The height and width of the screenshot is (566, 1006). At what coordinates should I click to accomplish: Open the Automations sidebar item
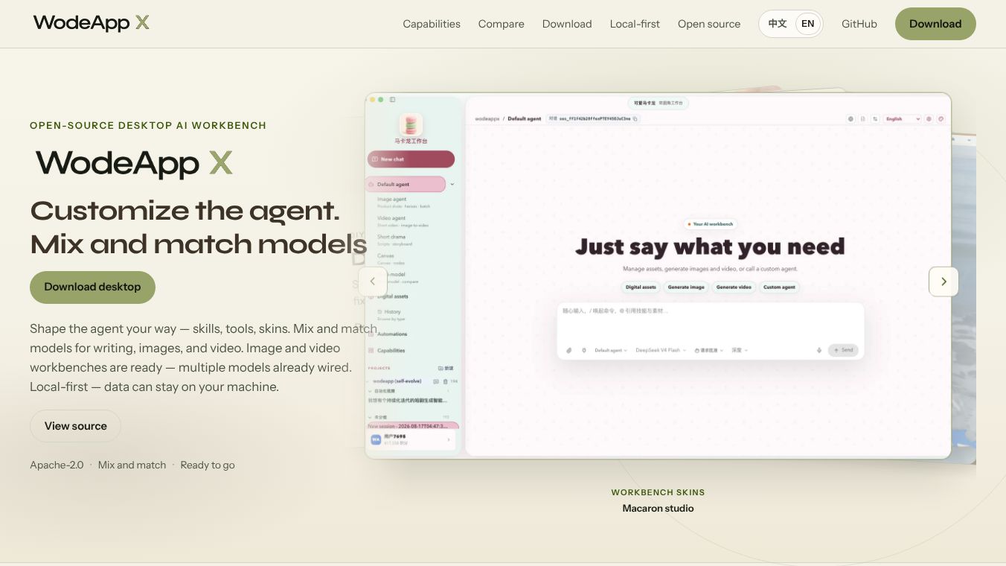click(392, 334)
